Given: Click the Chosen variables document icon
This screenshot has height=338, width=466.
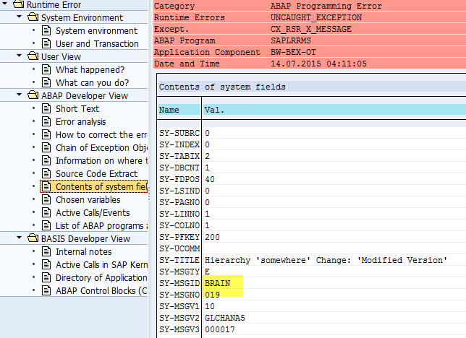Looking at the screenshot, I should (x=46, y=200).
